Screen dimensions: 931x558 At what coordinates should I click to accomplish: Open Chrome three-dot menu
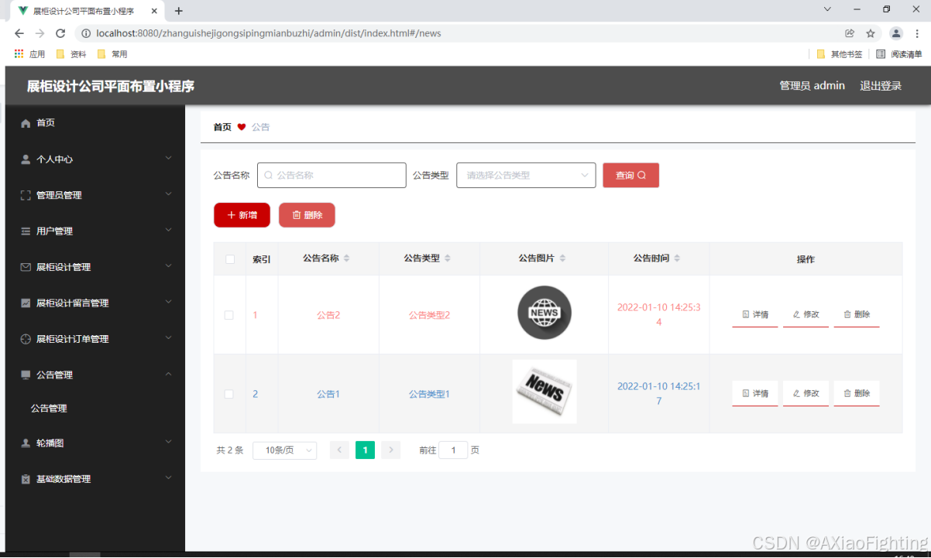(x=917, y=33)
